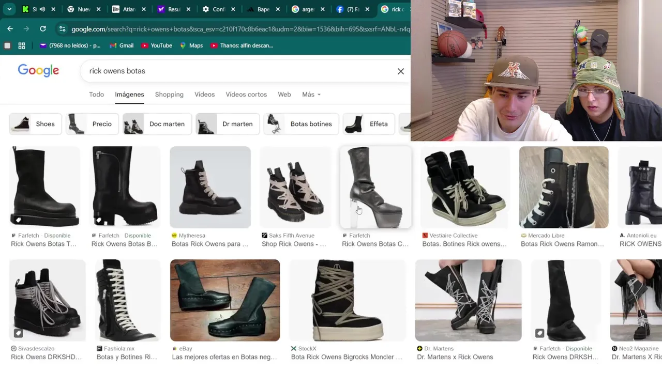Open the eBay black boots image
The height and width of the screenshot is (372, 662).
click(225, 300)
